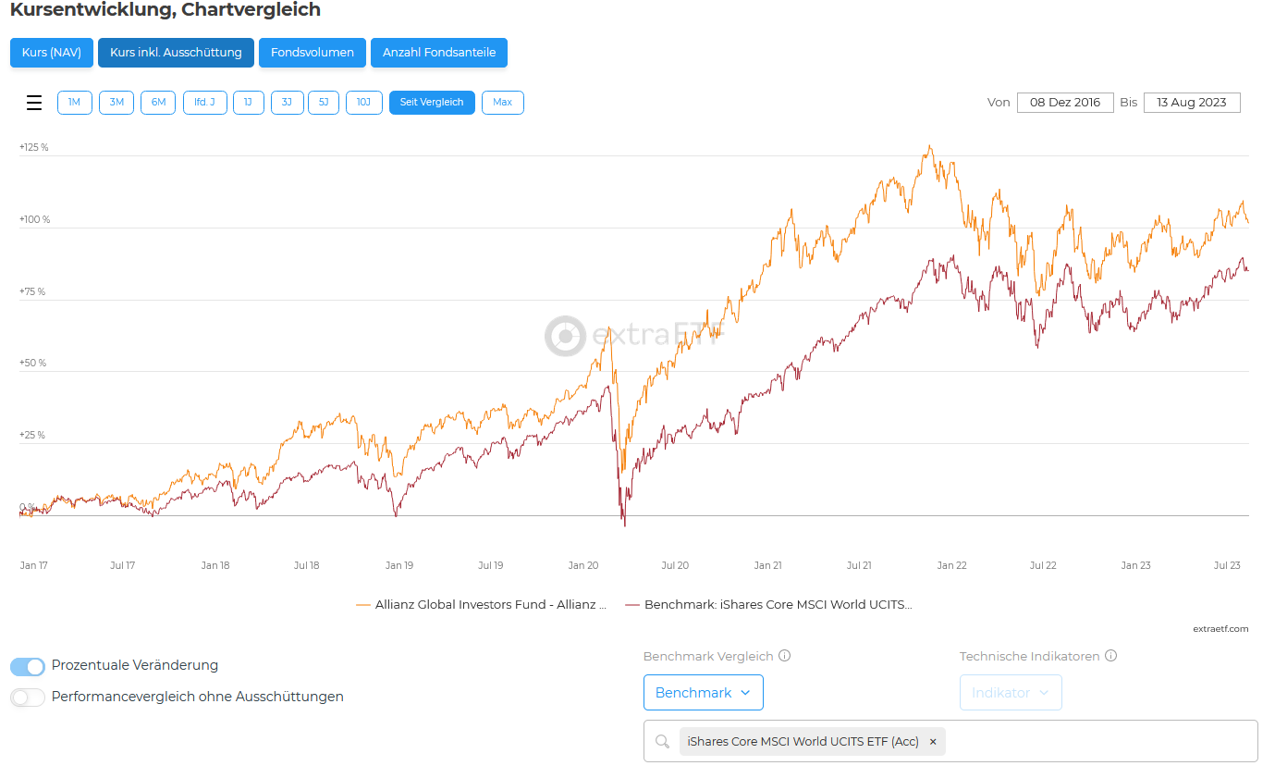
Task: Expand the Indikator dropdown
Action: 1010,693
